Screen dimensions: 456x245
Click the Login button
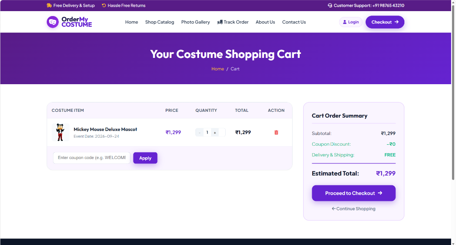click(351, 22)
